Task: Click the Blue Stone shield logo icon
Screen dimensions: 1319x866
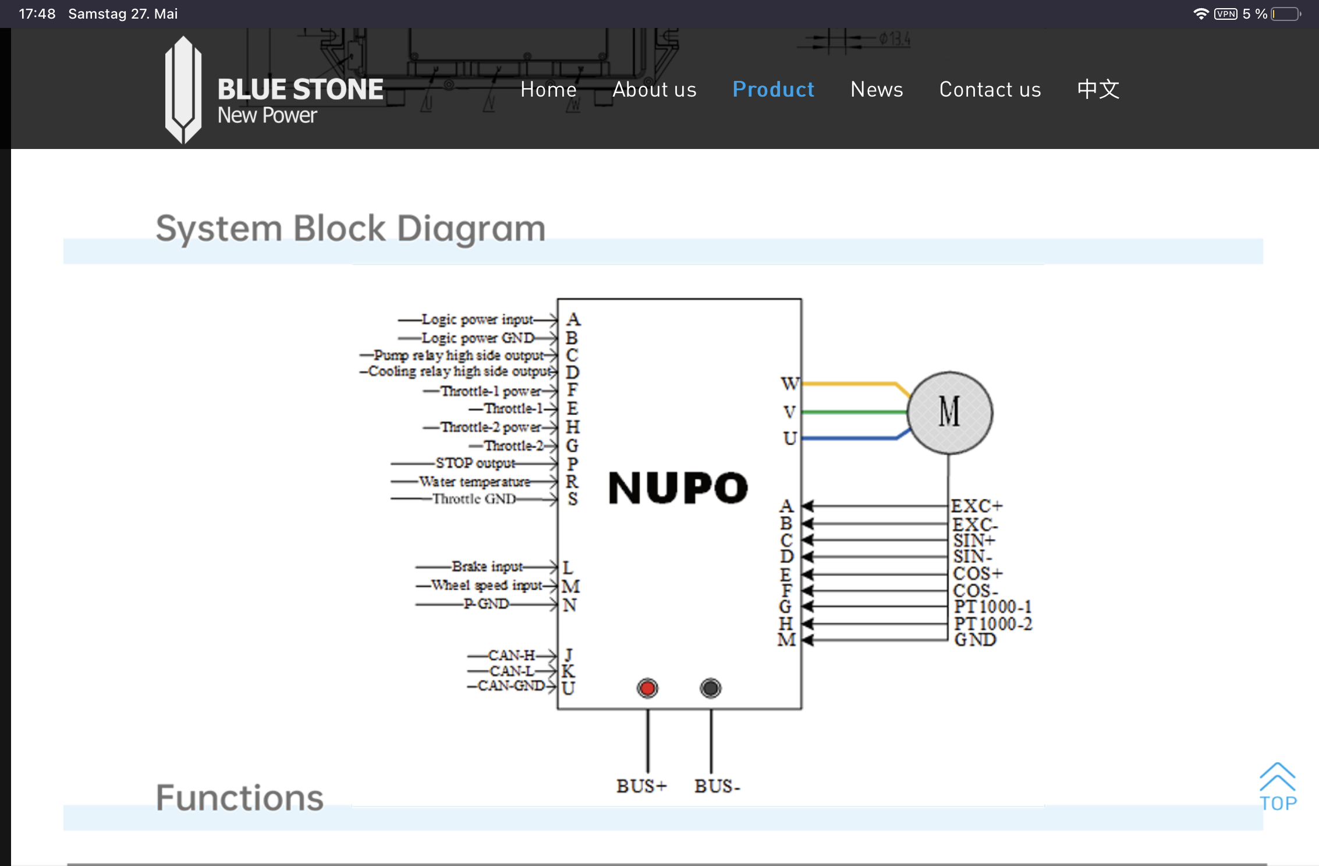Action: (x=183, y=90)
